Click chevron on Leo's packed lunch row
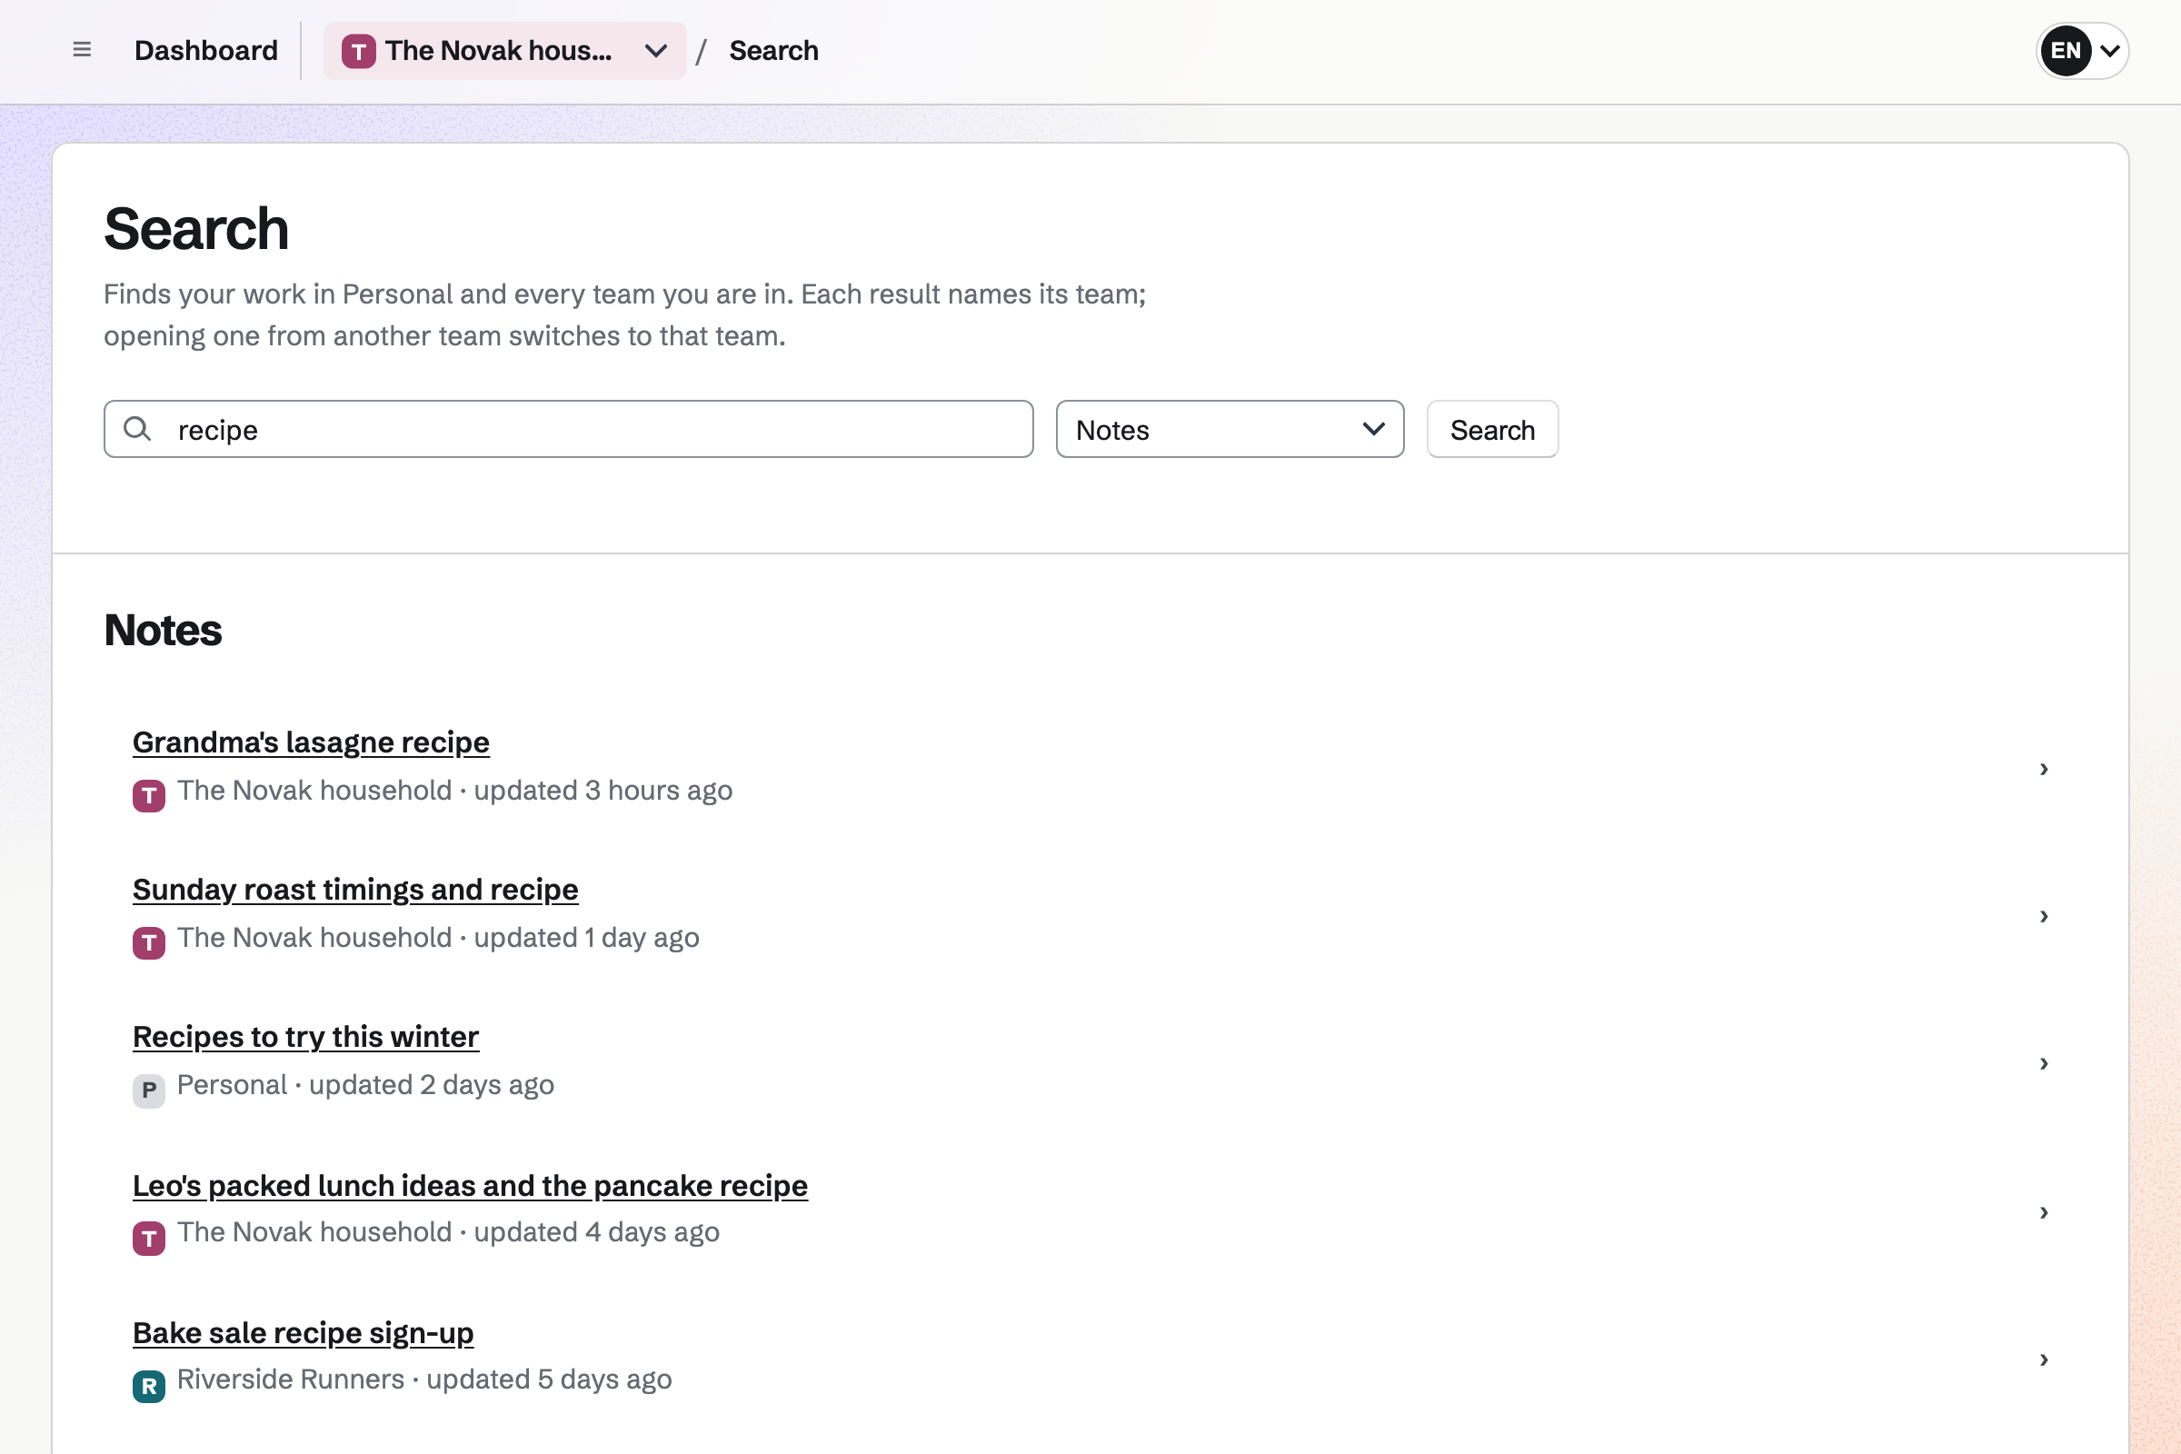 pyautogui.click(x=2044, y=1212)
